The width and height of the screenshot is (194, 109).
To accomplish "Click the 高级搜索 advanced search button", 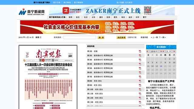I will 121,38.
